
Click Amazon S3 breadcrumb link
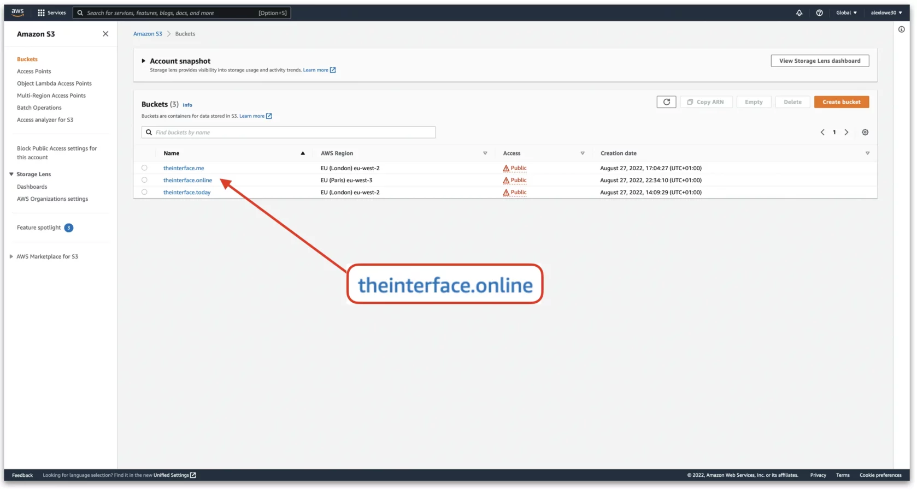tap(148, 34)
